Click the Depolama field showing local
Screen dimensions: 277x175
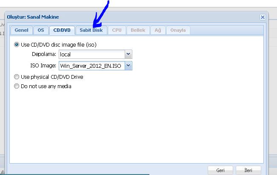pyautogui.click(x=91, y=54)
